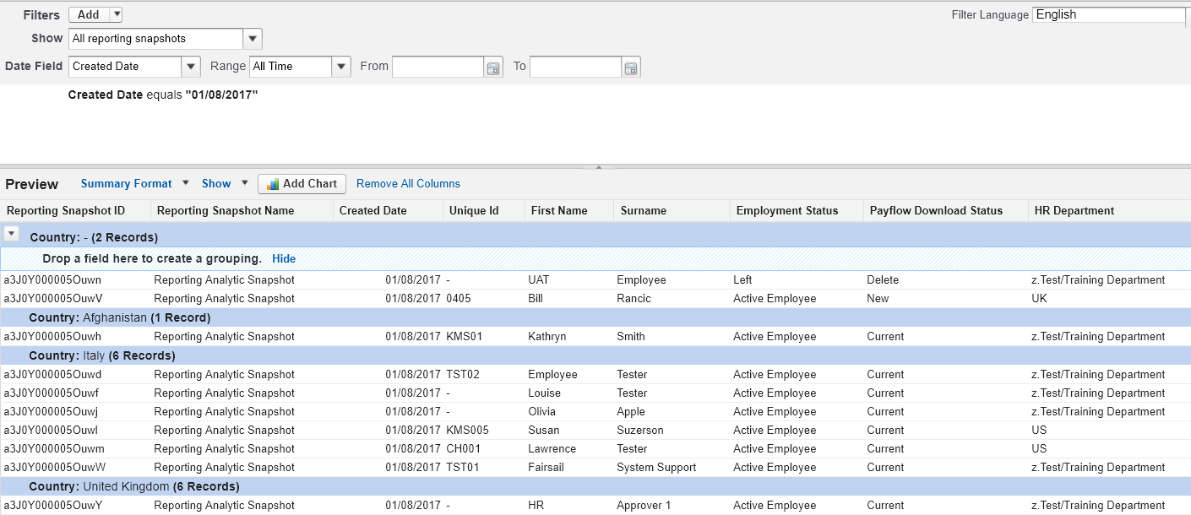Click in the From date field
Screen dimensions: 1191x515
(437, 67)
